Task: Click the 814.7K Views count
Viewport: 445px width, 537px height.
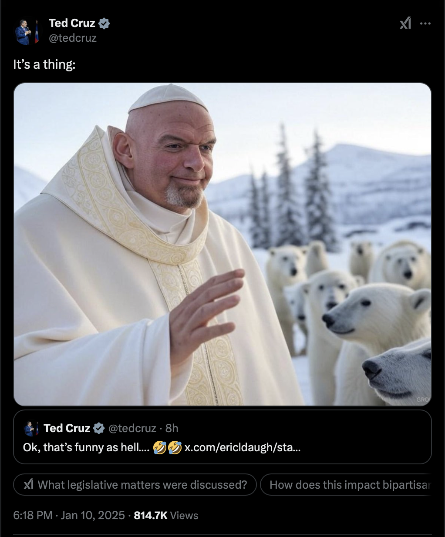Action: (x=166, y=515)
